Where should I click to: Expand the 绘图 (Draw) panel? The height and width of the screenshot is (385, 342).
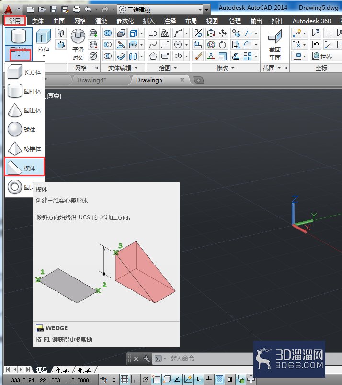(168, 68)
